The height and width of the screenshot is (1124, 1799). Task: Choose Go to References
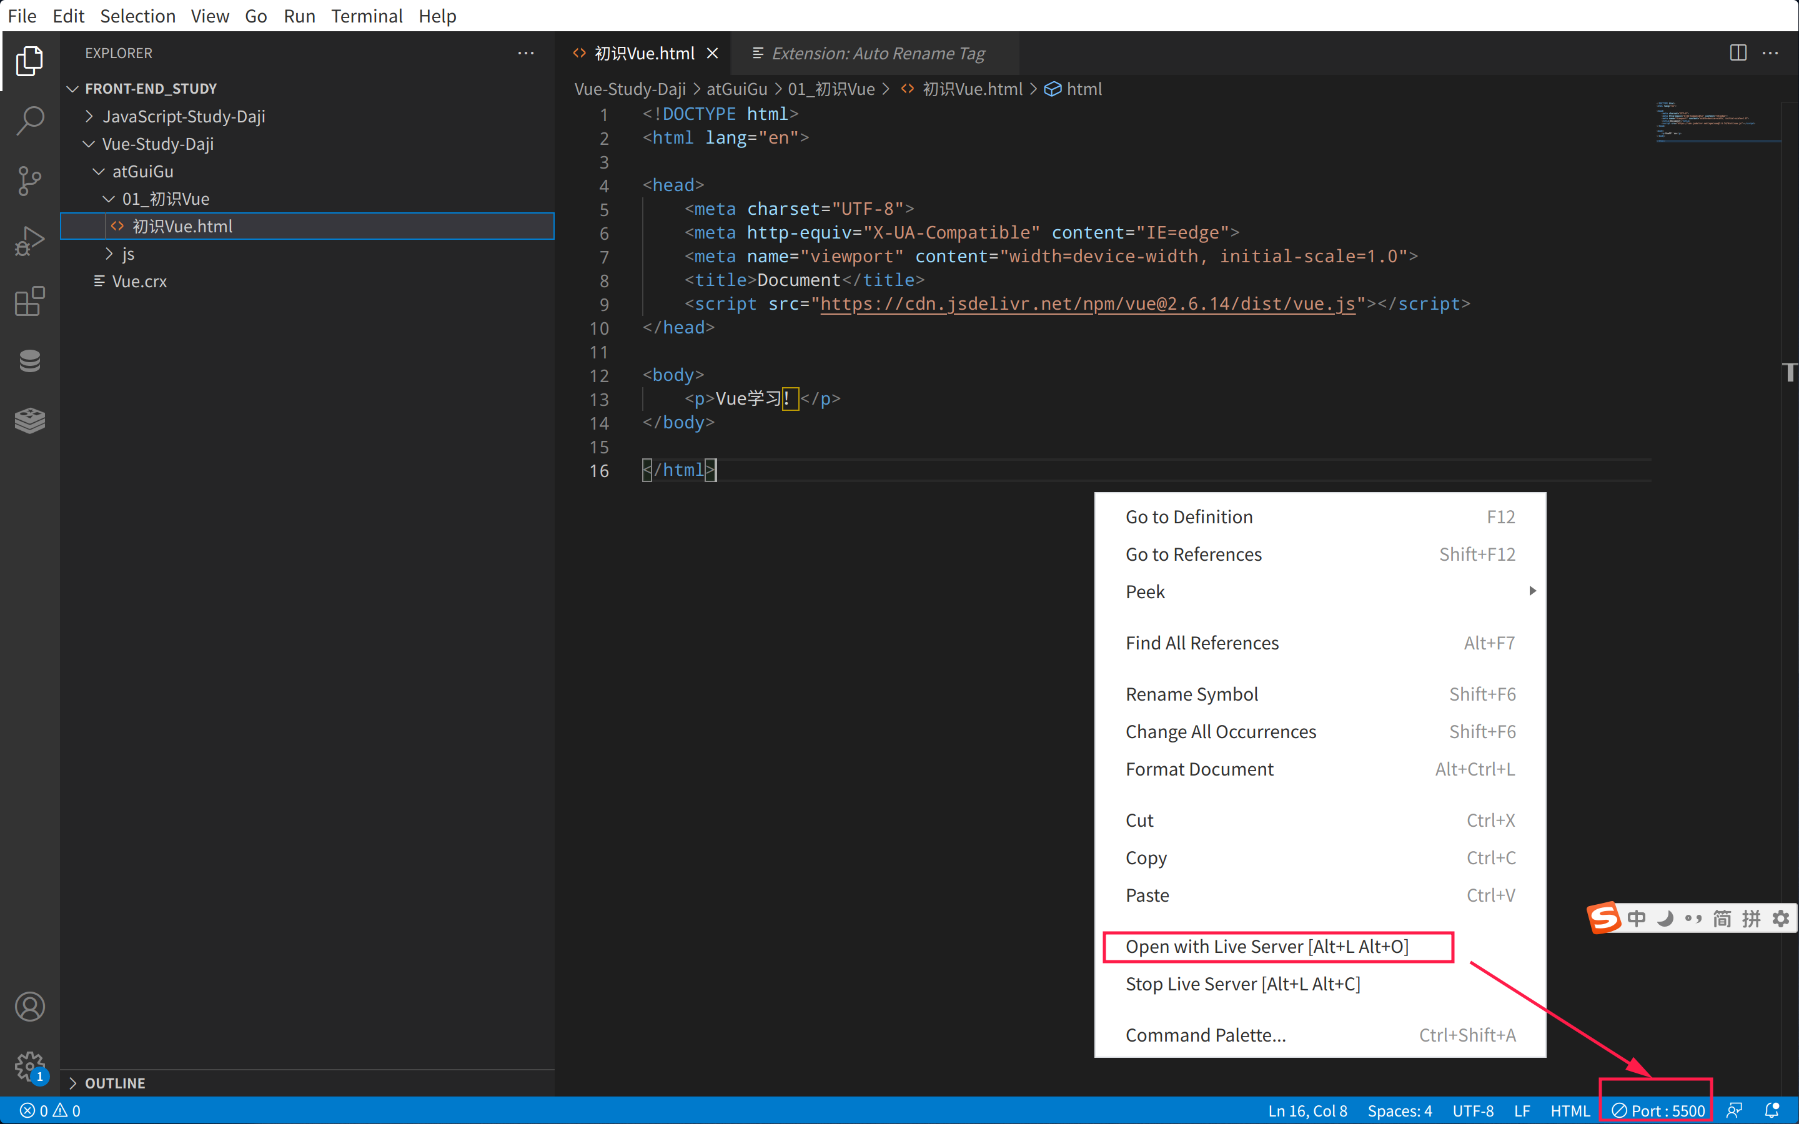pyautogui.click(x=1319, y=554)
